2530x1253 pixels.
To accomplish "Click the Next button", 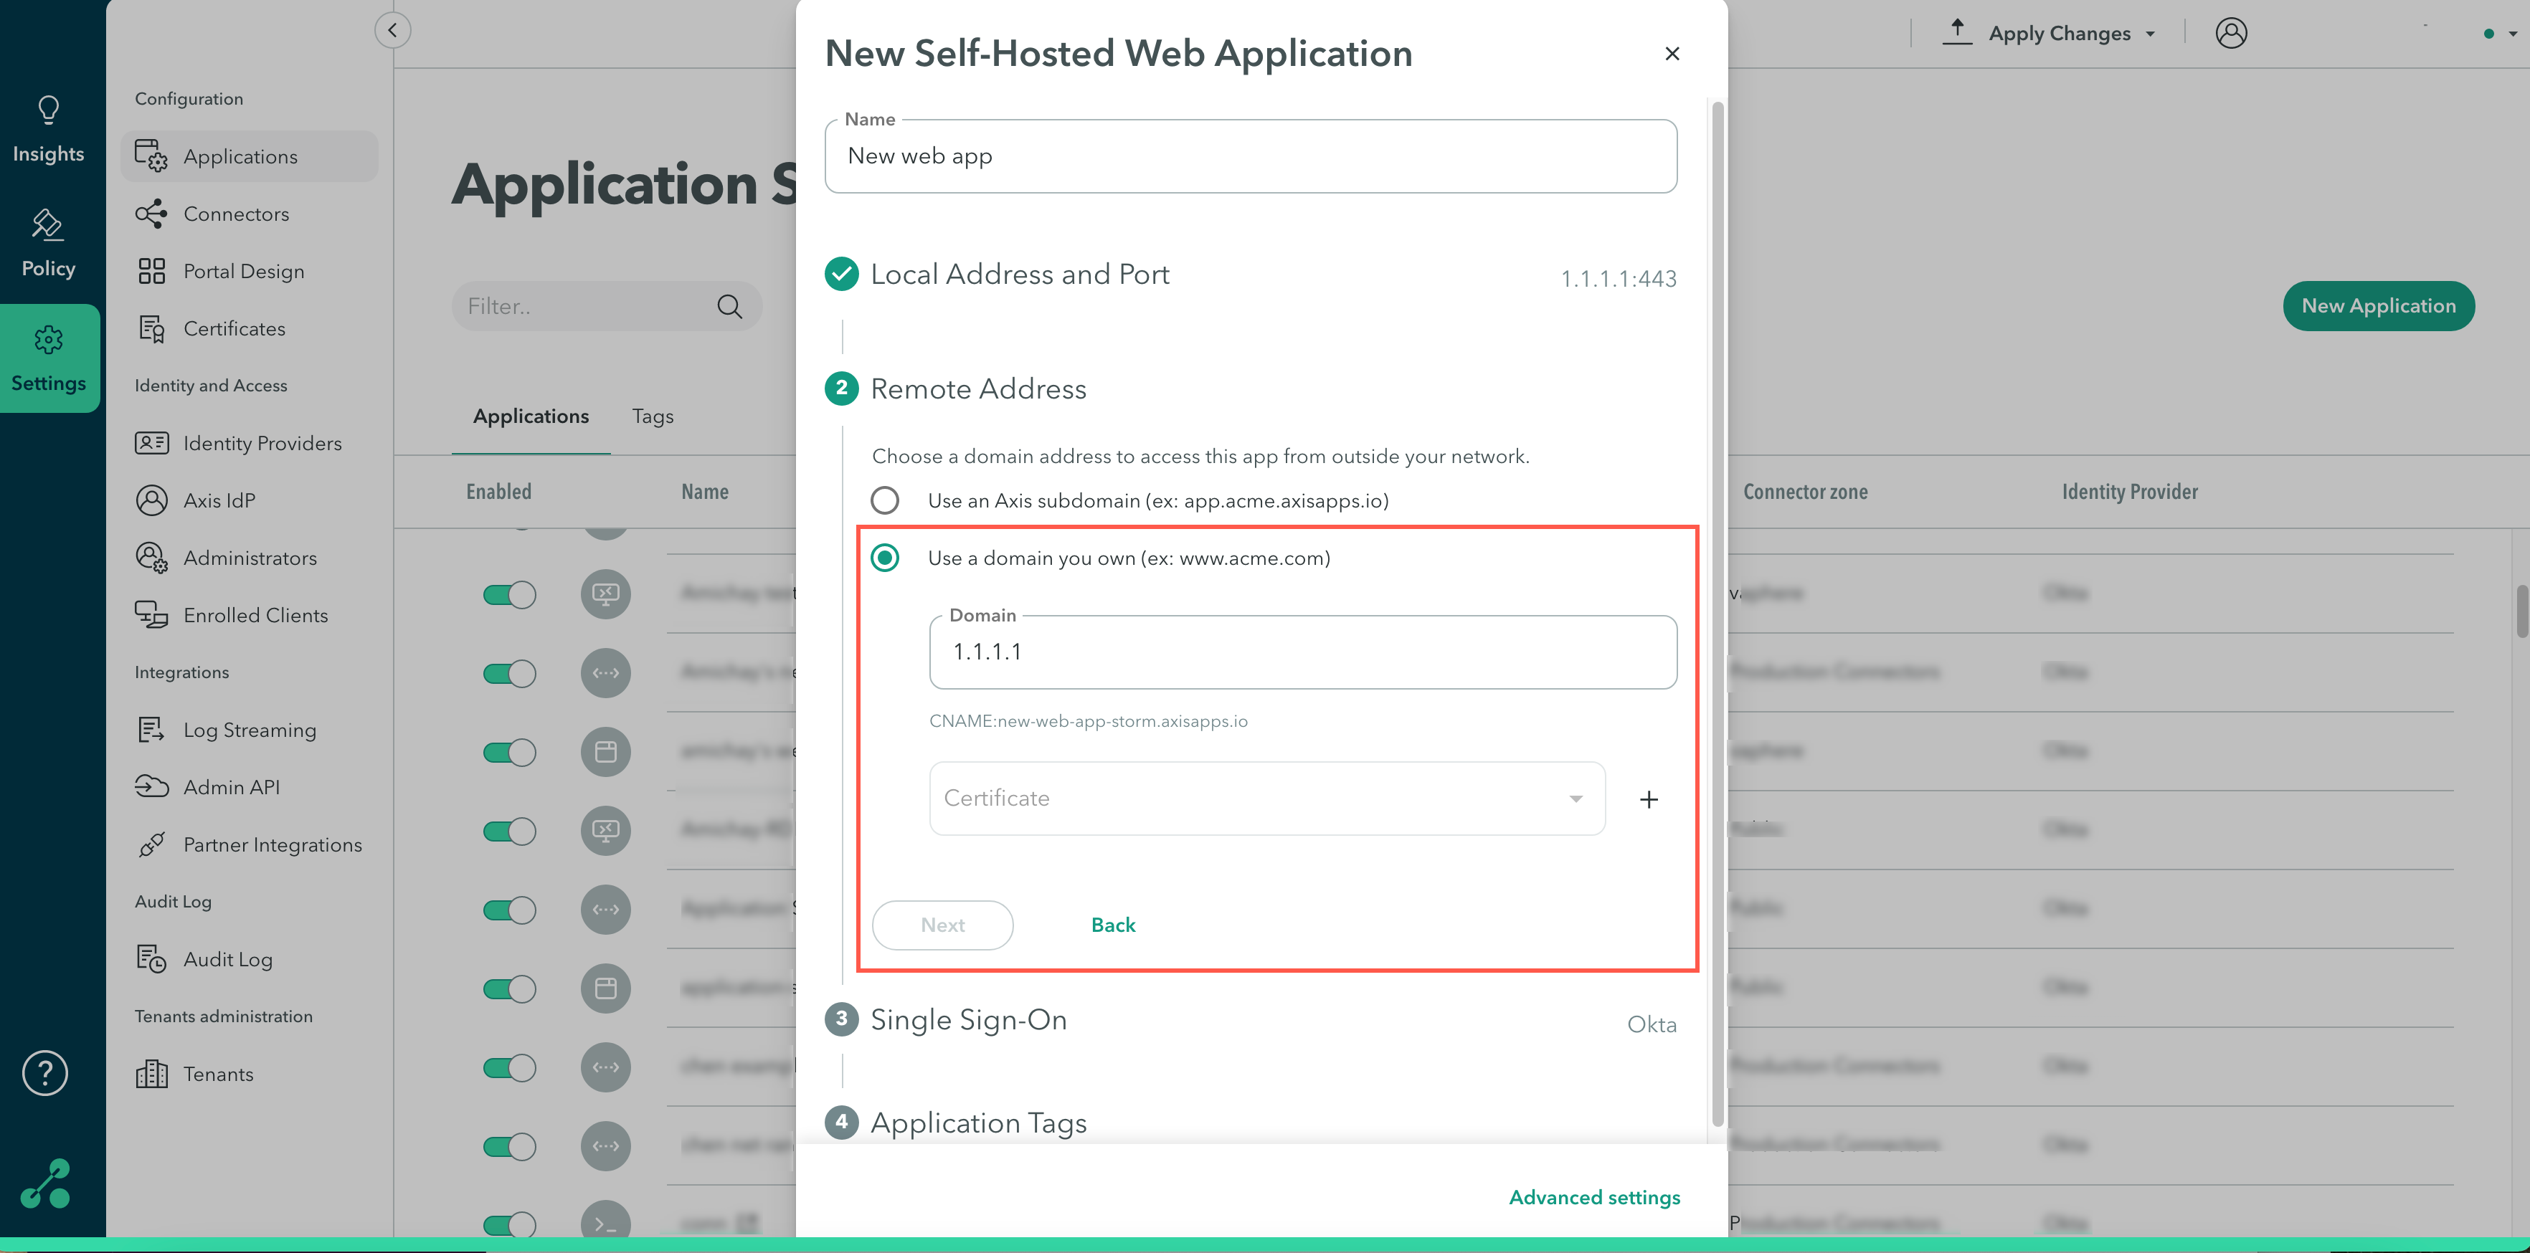I will click(x=943, y=925).
